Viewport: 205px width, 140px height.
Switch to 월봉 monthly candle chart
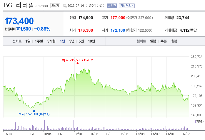pyautogui.click(x=174, y=41)
